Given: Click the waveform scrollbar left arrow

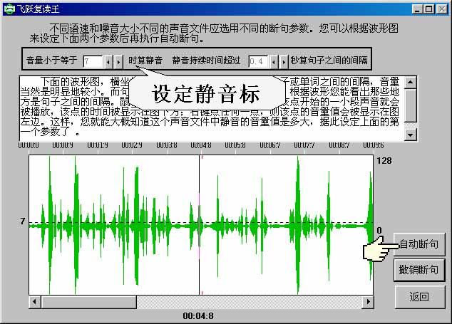Looking at the screenshot, I should point(34,302).
